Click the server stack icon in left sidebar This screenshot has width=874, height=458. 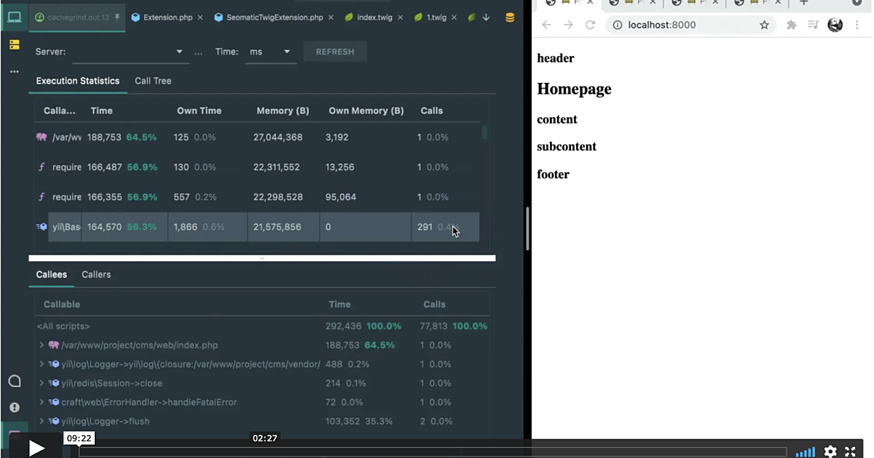pos(14,44)
